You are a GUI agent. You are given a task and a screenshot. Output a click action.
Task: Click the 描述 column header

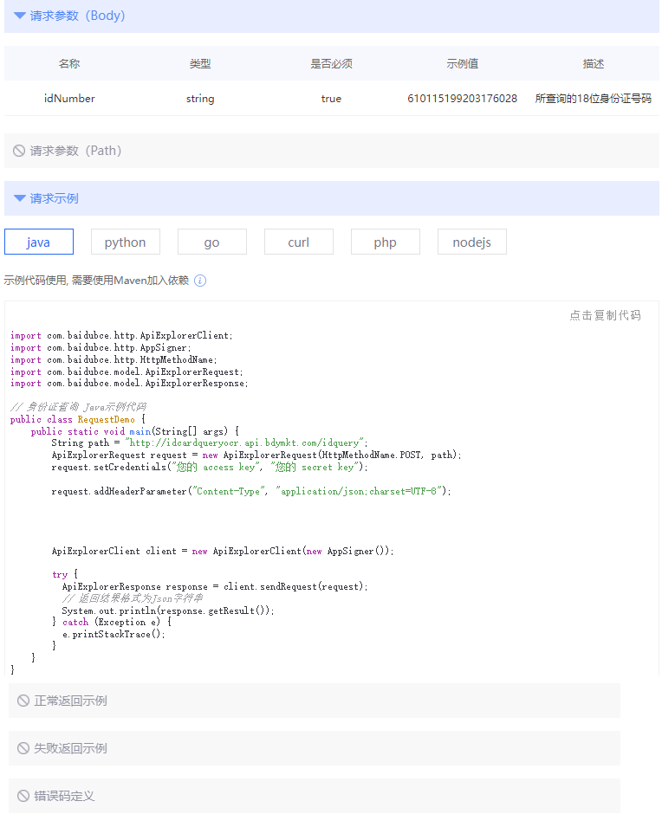(x=594, y=64)
